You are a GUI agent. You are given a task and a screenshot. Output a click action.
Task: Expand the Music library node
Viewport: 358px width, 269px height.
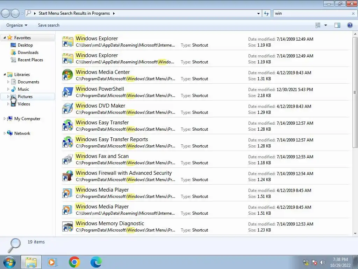click(x=8, y=89)
